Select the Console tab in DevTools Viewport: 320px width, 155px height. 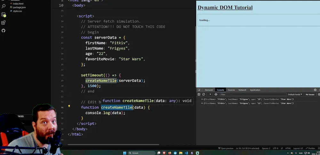(220, 90)
